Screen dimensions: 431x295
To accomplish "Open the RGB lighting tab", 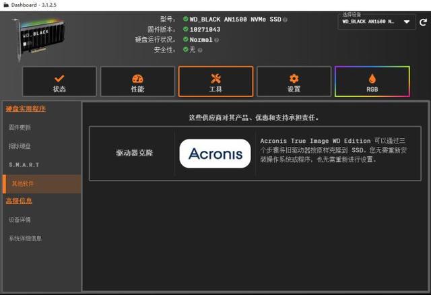I will tap(372, 81).
